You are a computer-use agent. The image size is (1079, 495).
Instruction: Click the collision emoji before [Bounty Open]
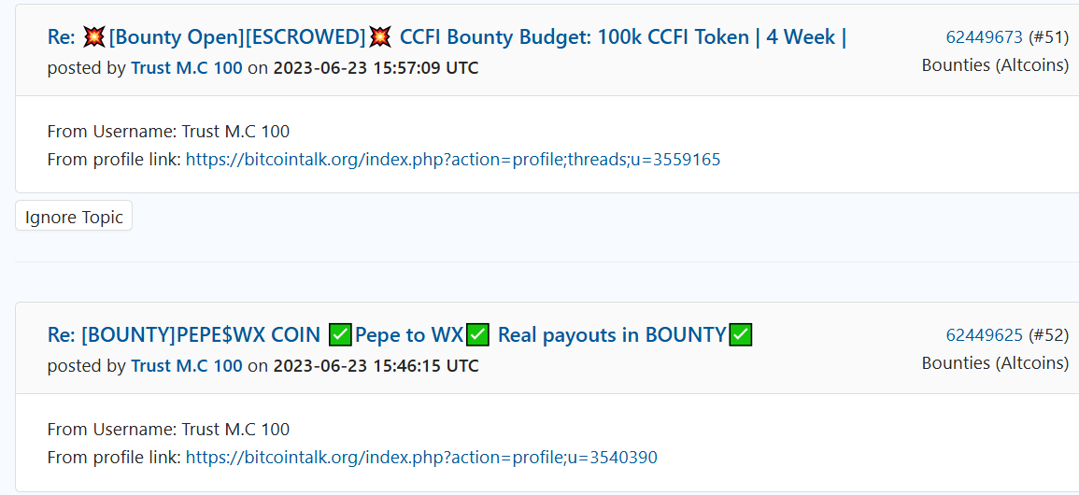pyautogui.click(x=93, y=36)
